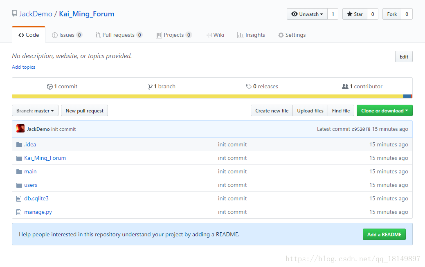Screen dimensions: 425x267
Task: Click the Add topics link
Action: 24,67
